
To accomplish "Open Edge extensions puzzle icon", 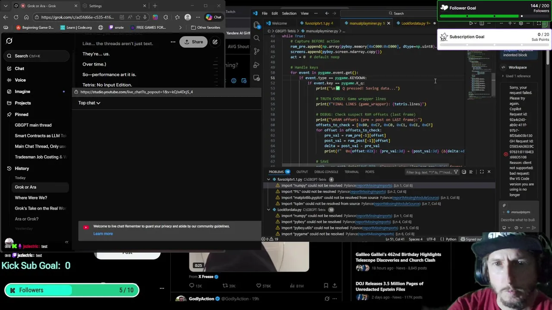I will click(166, 17).
